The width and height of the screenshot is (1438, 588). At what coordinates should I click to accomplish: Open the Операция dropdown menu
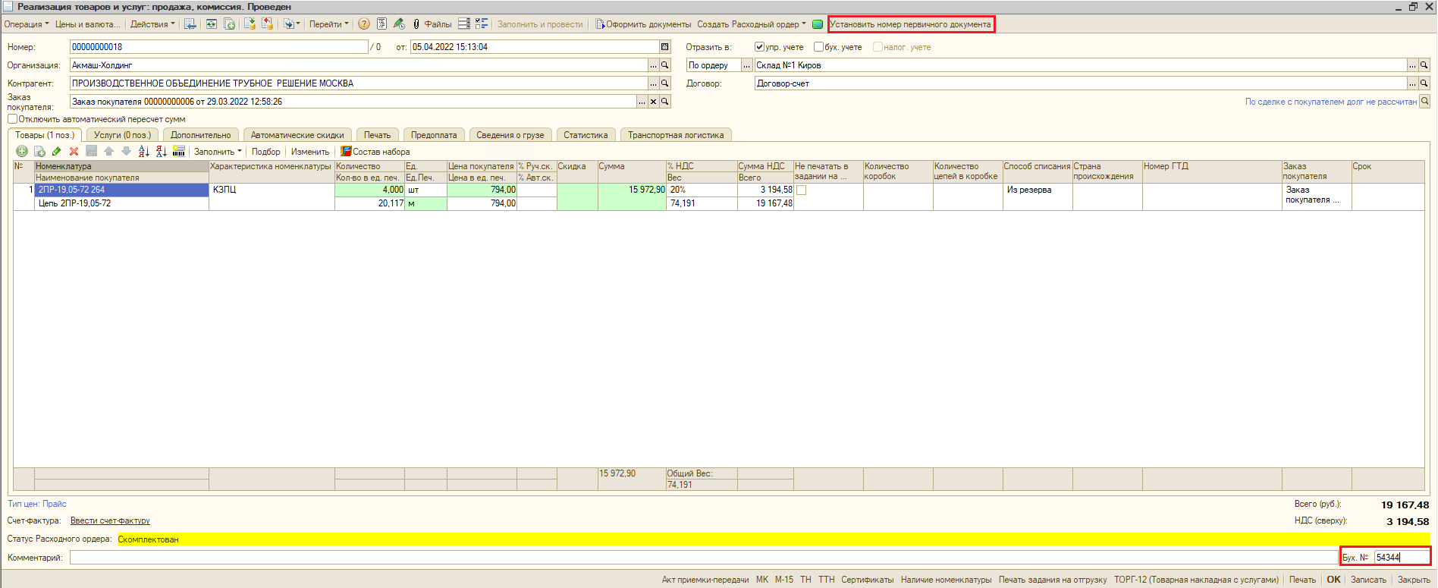[26, 24]
